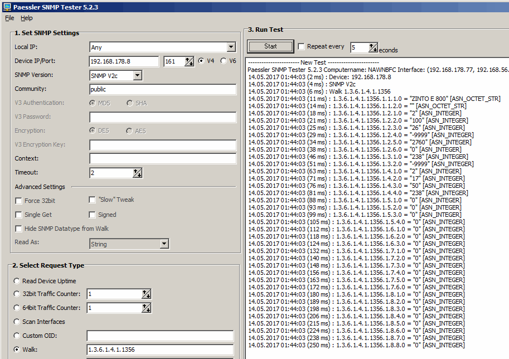
Task: Select Read Device Uptime option
Action: click(x=17, y=281)
